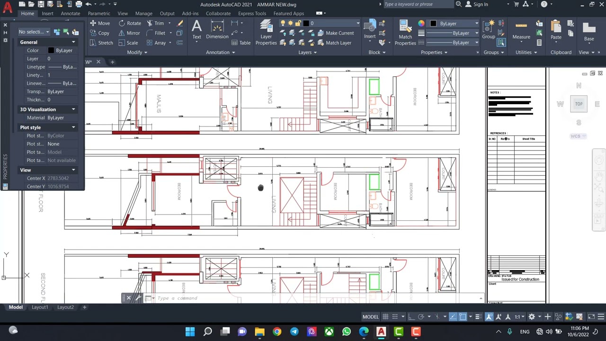
Task: Open the Object Color wheel icon
Action: coord(421,23)
